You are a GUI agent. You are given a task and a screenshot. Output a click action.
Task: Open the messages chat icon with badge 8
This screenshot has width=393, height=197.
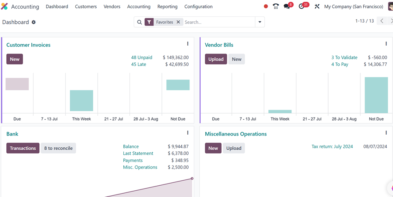288,6
